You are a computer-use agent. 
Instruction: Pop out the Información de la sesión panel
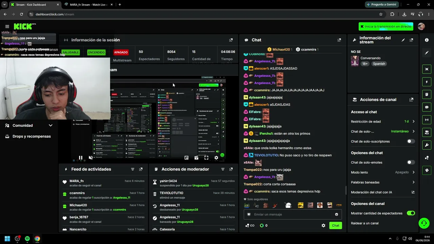tap(231, 40)
